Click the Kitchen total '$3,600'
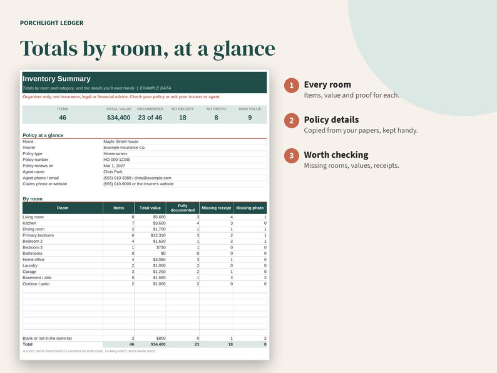Viewport: 497px width, 373px height. pos(159,223)
